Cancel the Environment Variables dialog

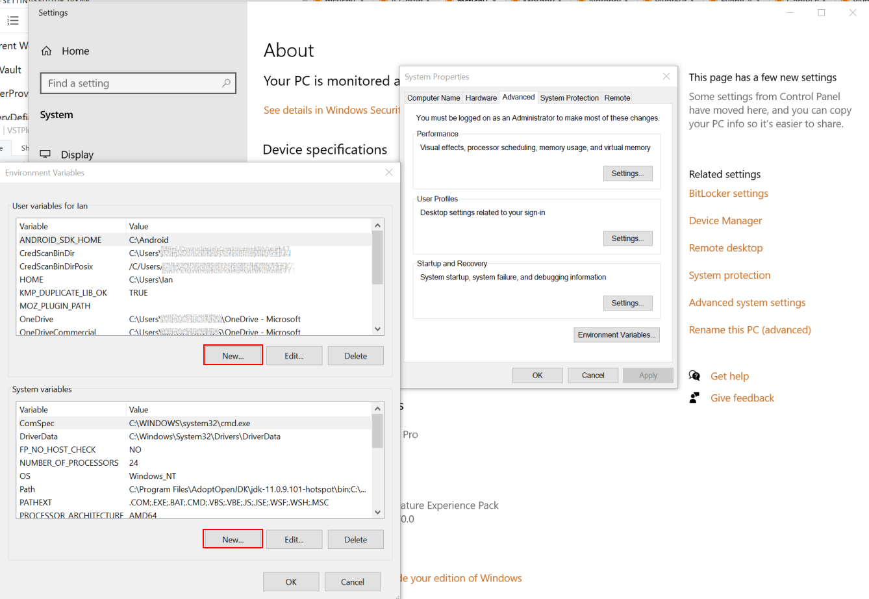tap(353, 581)
